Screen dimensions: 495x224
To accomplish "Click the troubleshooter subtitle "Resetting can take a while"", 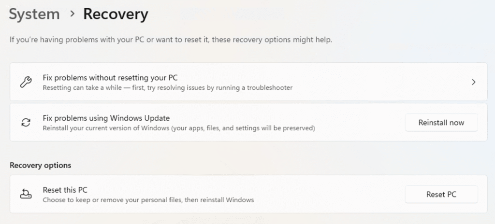I will (x=167, y=88).
